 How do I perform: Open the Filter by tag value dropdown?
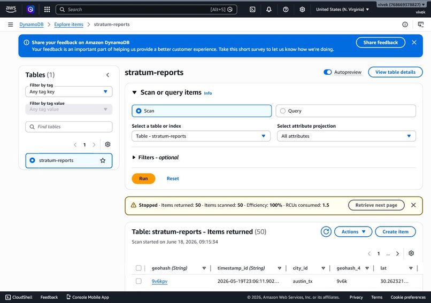(69, 109)
